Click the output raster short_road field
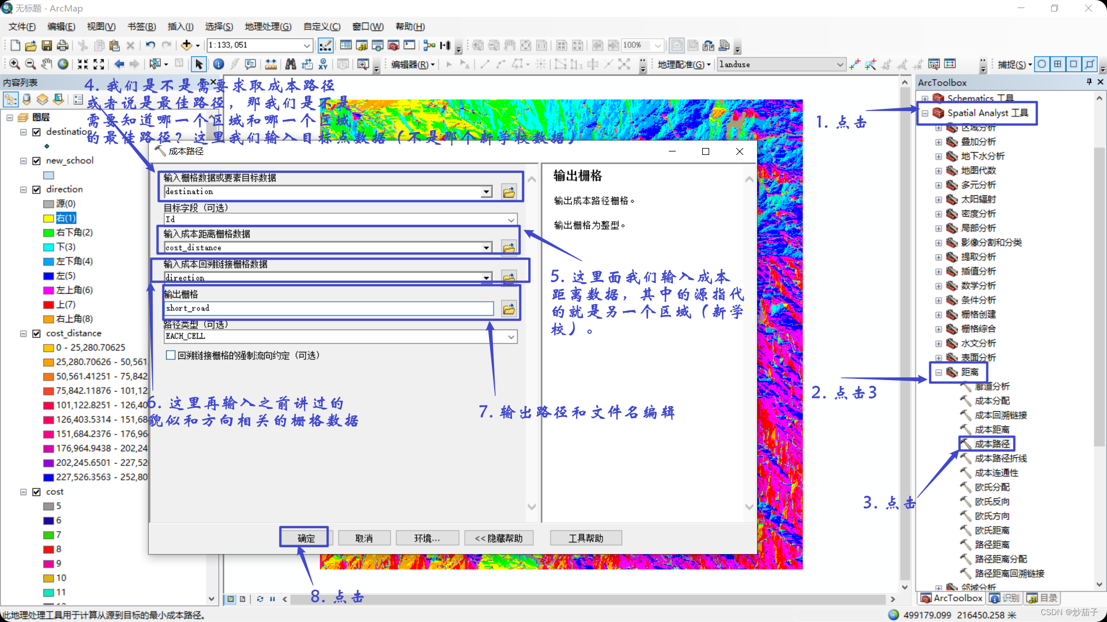Viewport: 1107px width, 622px height. pos(329,309)
